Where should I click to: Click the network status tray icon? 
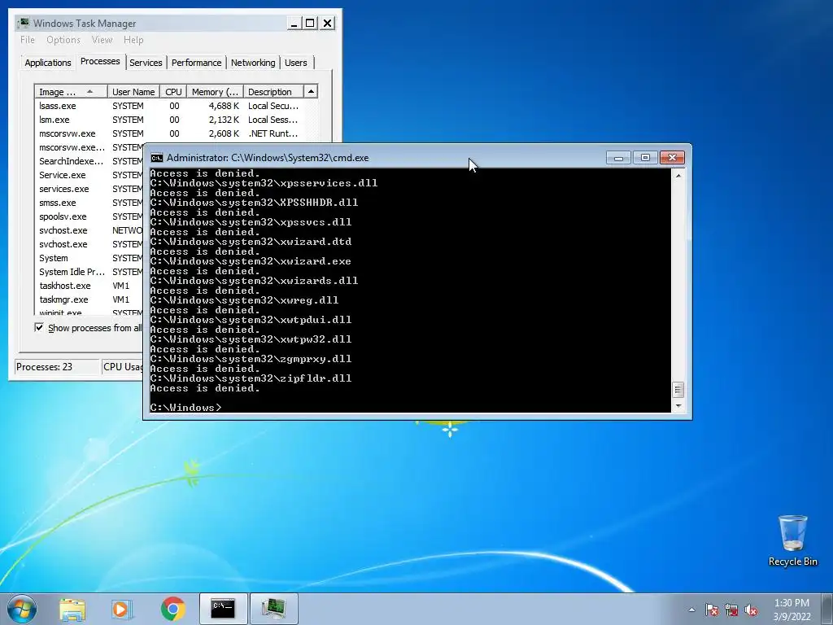[731, 610]
